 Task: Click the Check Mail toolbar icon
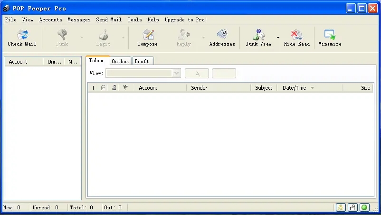tap(23, 35)
